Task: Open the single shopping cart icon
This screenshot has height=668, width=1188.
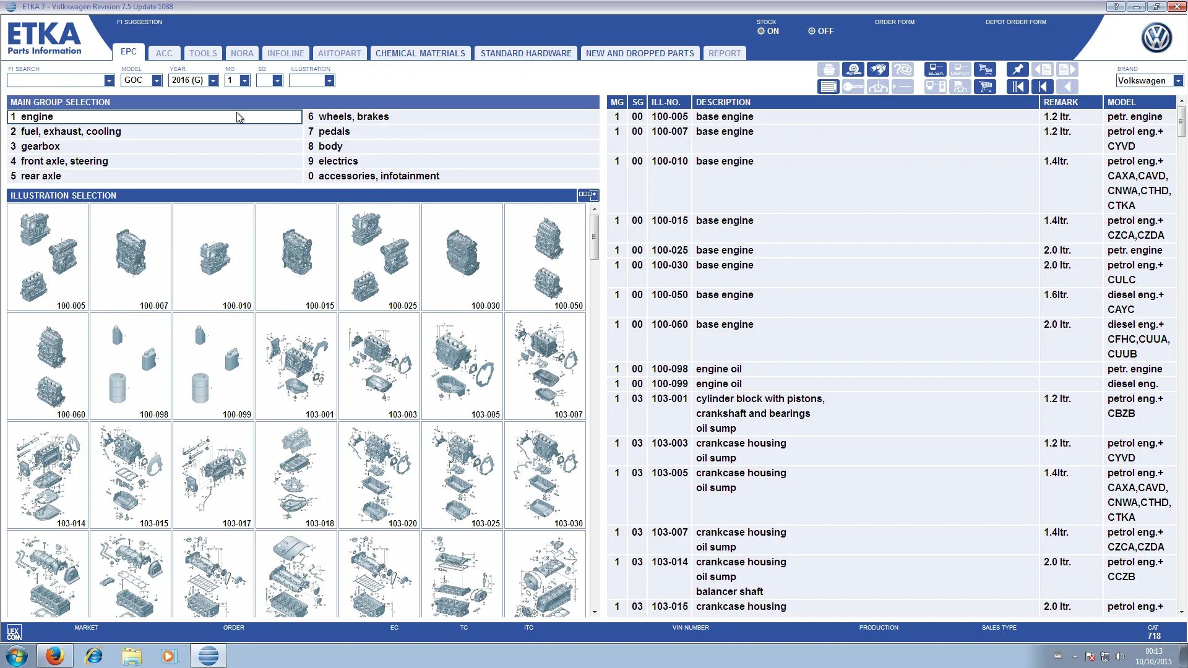Action: [985, 87]
